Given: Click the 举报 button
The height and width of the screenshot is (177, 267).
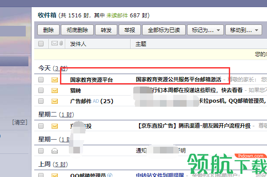Looking at the screenshot, I should (x=130, y=30).
